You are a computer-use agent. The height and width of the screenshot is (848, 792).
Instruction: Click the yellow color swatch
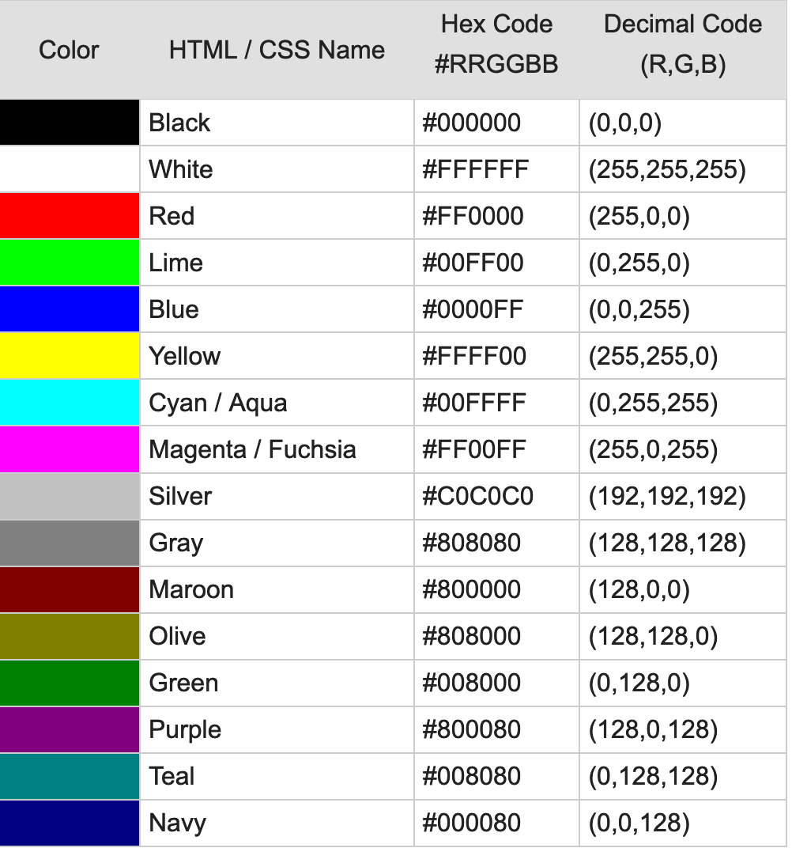(69, 356)
